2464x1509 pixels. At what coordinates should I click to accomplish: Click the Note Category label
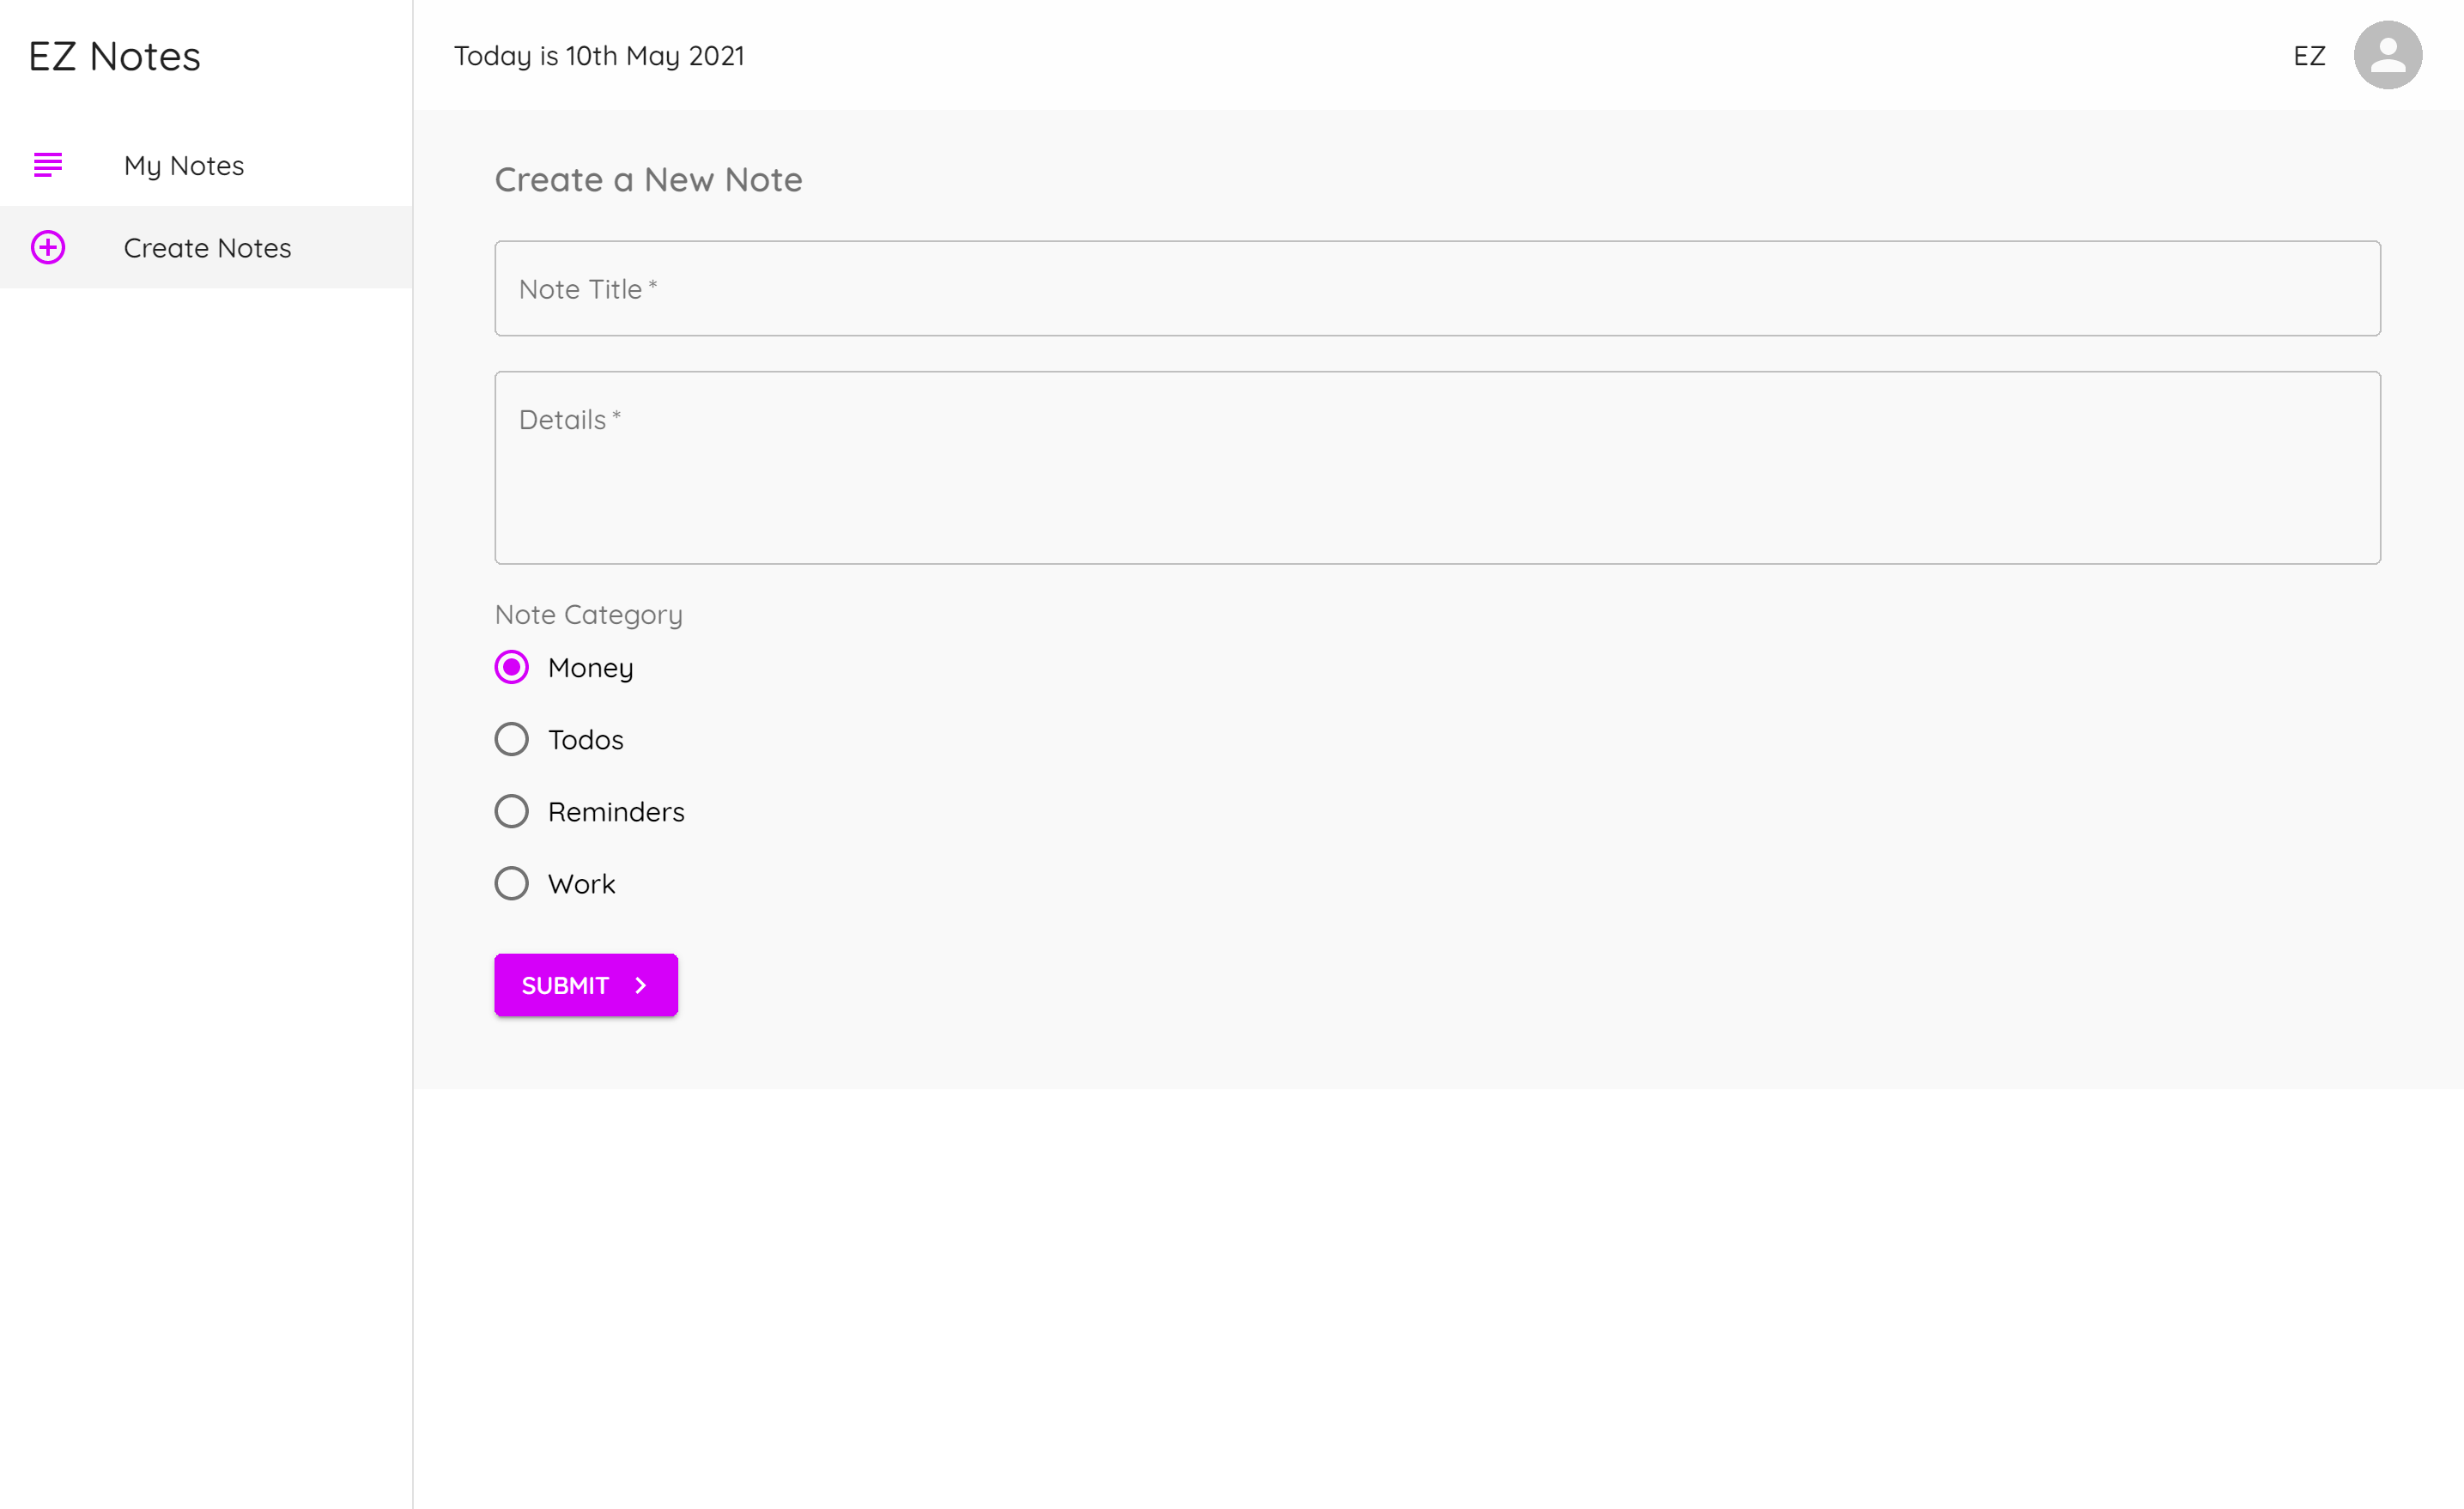tap(588, 614)
